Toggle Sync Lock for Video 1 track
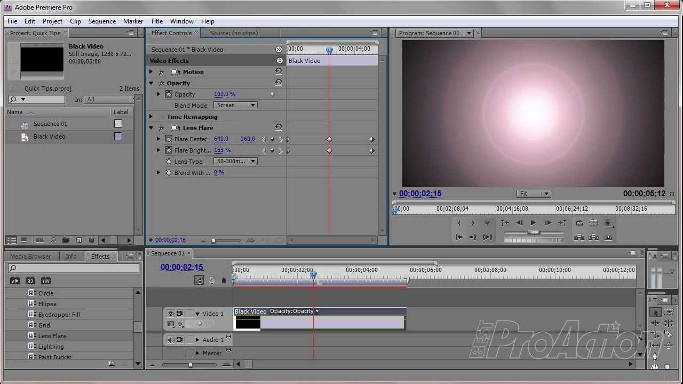Image resolution: width=683 pixels, height=384 pixels. [x=180, y=314]
